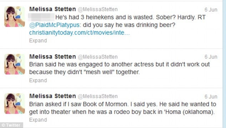
Task: Open avatar of first Melissa Stetten tweet
Action: 15,17
